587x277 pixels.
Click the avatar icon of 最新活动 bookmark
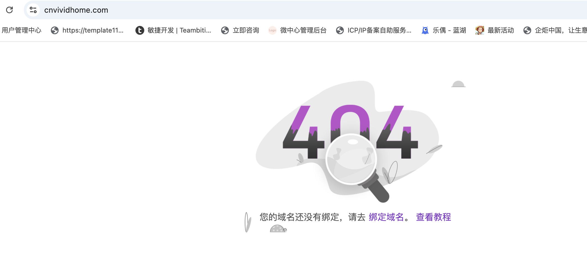(479, 30)
